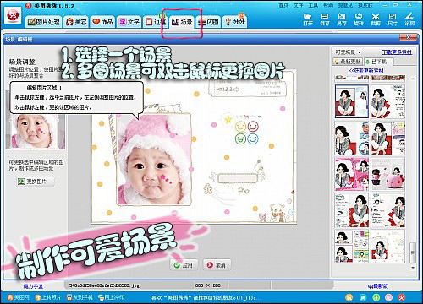Image resolution: width=423 pixels, height=304 pixels.
Task: Select the pink-framed scene thumbnail
Action: coord(352,174)
